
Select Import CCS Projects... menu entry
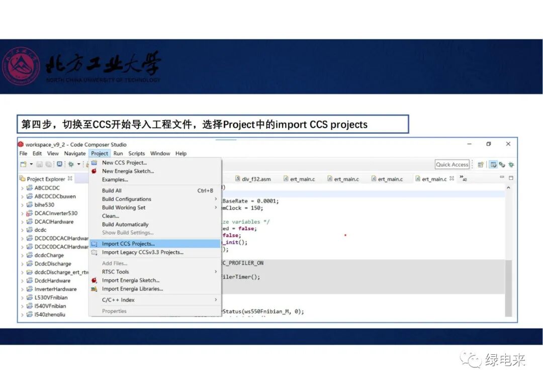155,244
